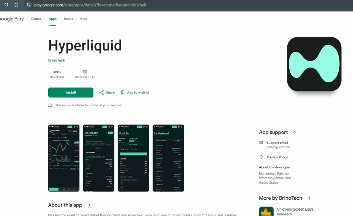Viewport: 353px width, 216px height.
Task: Click the content rating info icon
Action: 93,77
